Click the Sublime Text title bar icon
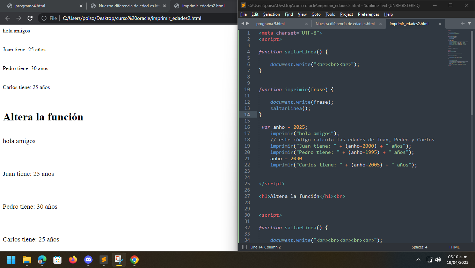Image resolution: width=475 pixels, height=268 pixels. [243, 5]
